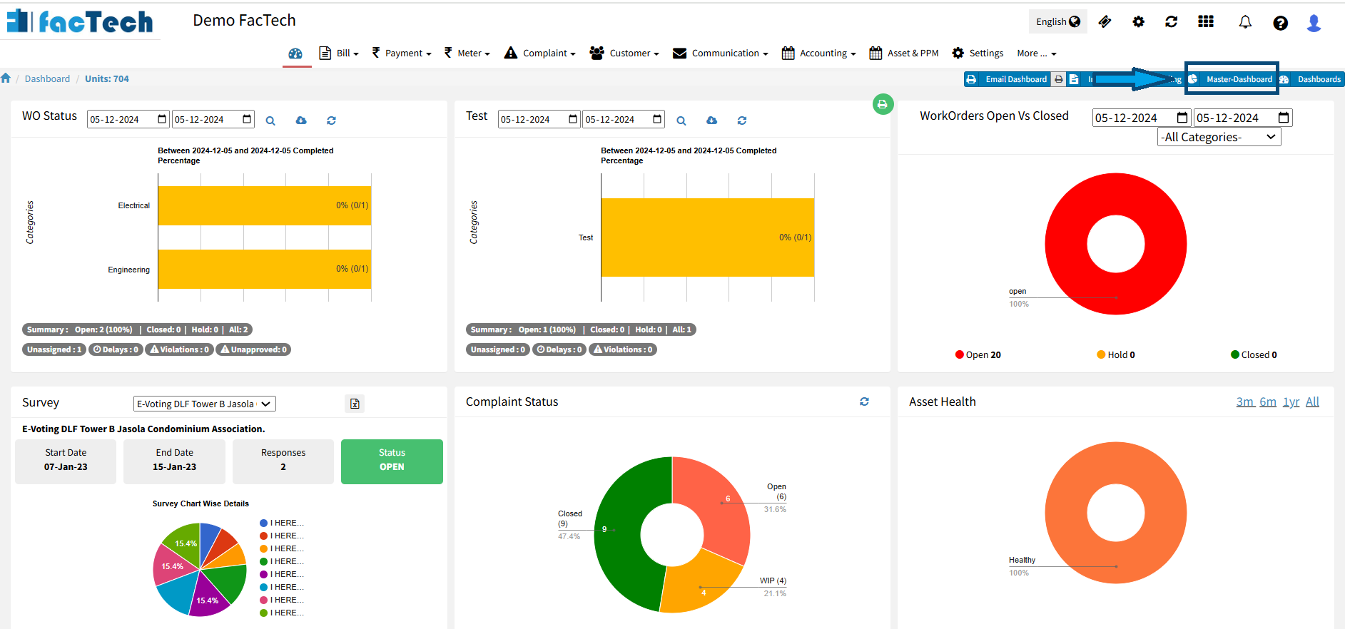The height and width of the screenshot is (629, 1345).
Task: Click the Master-Dashboard button
Action: [1232, 79]
